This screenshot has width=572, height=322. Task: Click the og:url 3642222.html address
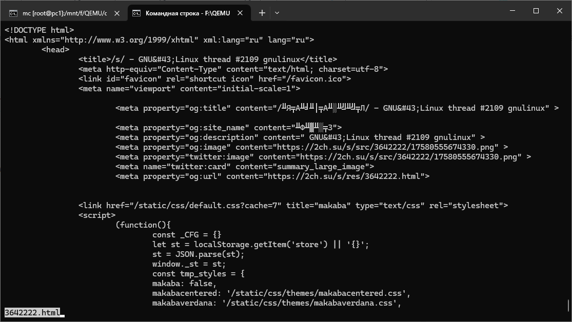tap(344, 176)
